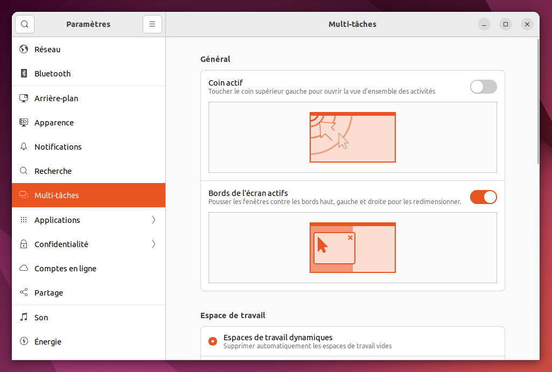Click the Confidentialité lock icon

24,244
